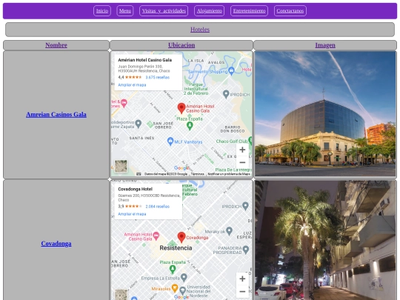Click the Empresa La Estrella marker
Screen dimensions: 400x300
coord(184,278)
